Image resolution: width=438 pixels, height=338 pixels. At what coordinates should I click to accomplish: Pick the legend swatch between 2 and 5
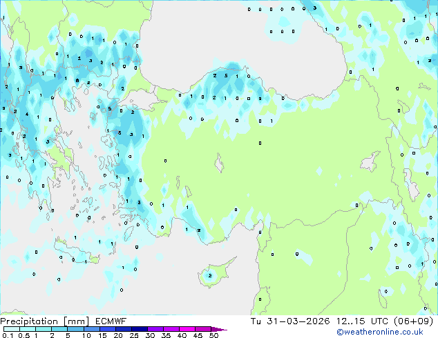point(59,329)
